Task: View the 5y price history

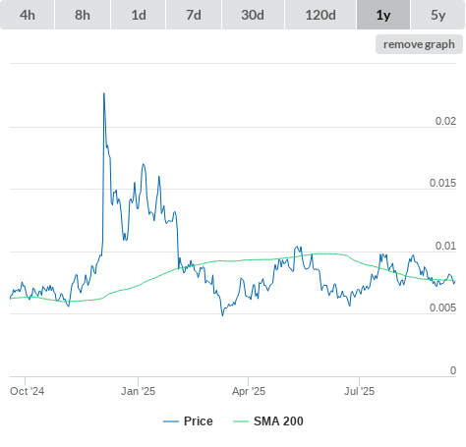Action: click(438, 15)
